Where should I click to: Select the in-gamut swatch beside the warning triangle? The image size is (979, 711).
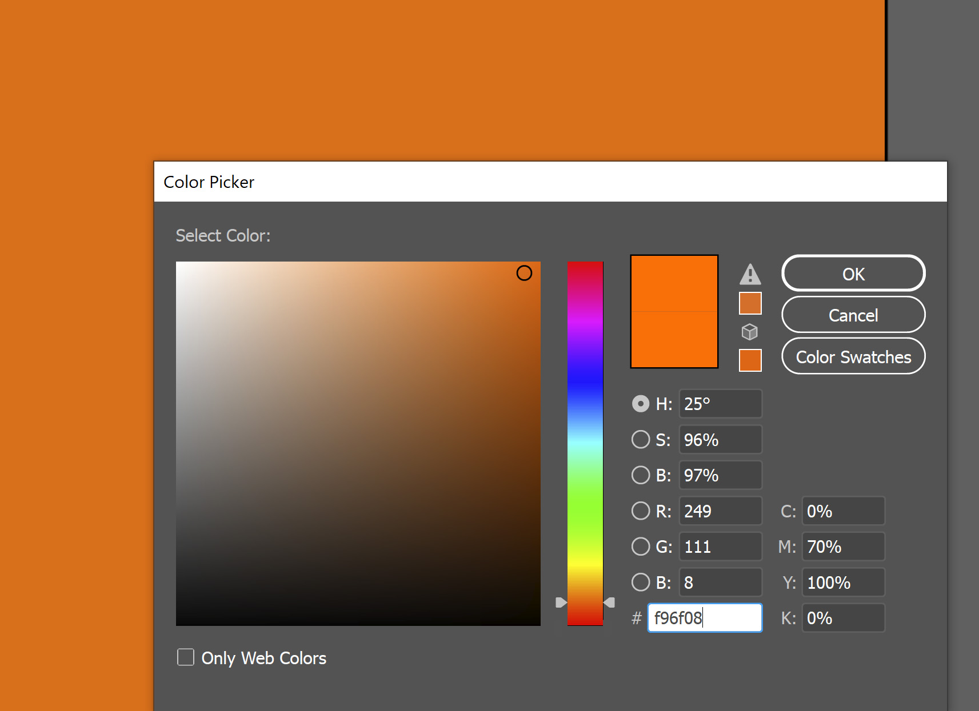(x=750, y=303)
